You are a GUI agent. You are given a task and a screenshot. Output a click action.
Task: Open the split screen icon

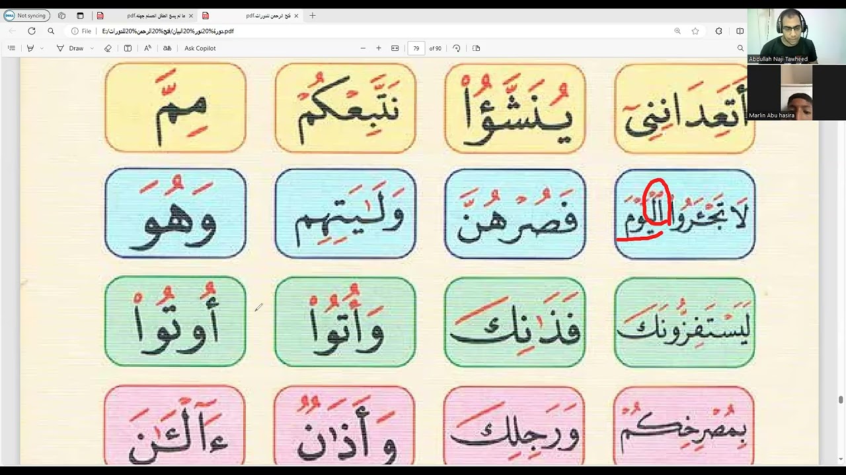740,31
